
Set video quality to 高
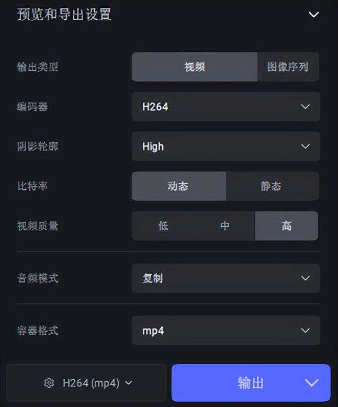pos(286,226)
